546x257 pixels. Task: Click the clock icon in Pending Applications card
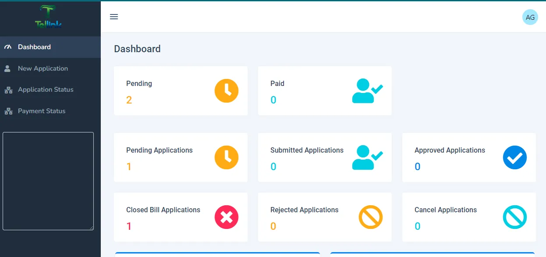coord(226,157)
